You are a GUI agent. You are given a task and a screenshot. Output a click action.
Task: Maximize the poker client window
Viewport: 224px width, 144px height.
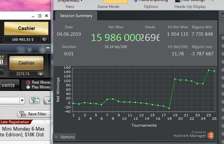(x=40, y=16)
